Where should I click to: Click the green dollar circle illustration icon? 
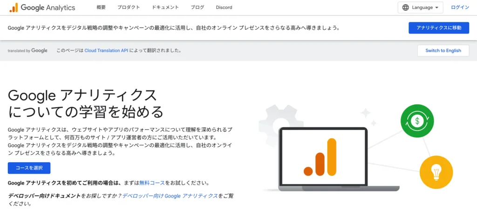click(x=417, y=121)
